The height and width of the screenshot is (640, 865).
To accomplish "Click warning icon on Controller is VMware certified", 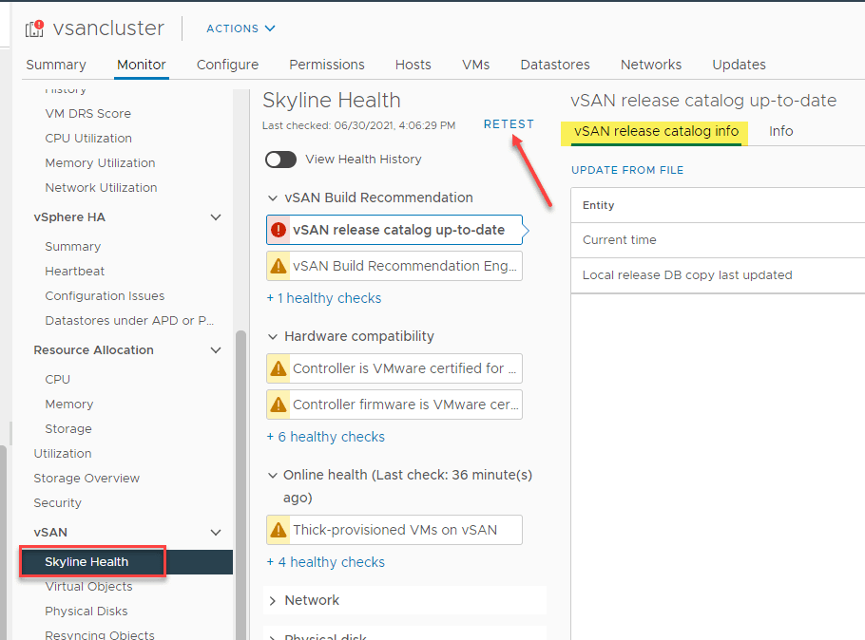I will (279, 368).
